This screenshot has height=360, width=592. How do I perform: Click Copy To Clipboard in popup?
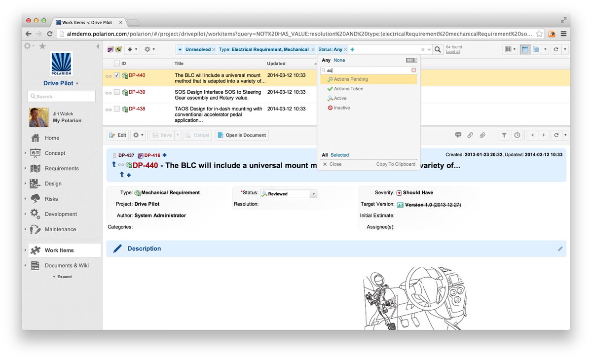[396, 164]
